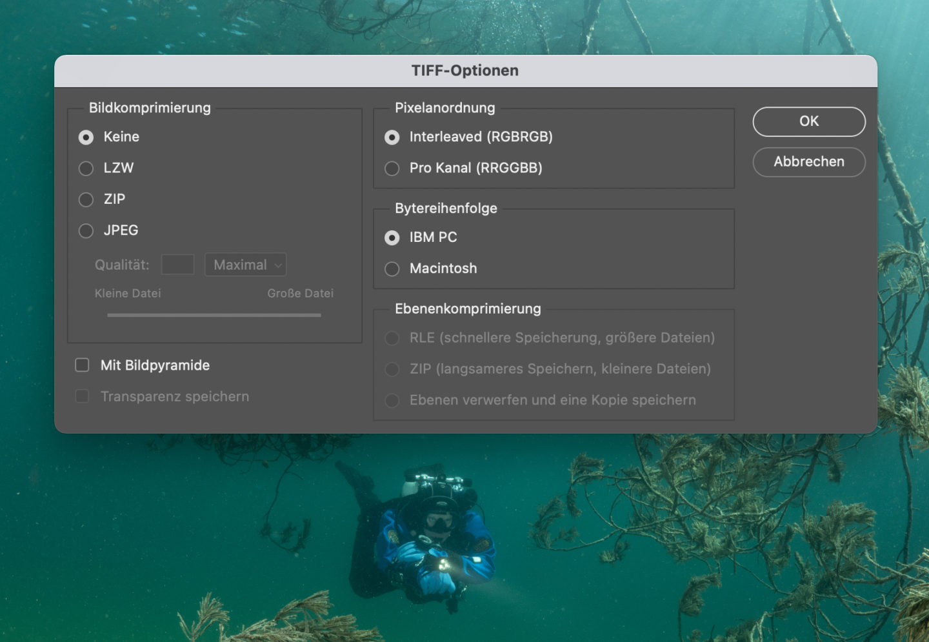The image size is (929, 642).
Task: Click the dropdown chevron beside Maximal
Action: [x=277, y=265]
